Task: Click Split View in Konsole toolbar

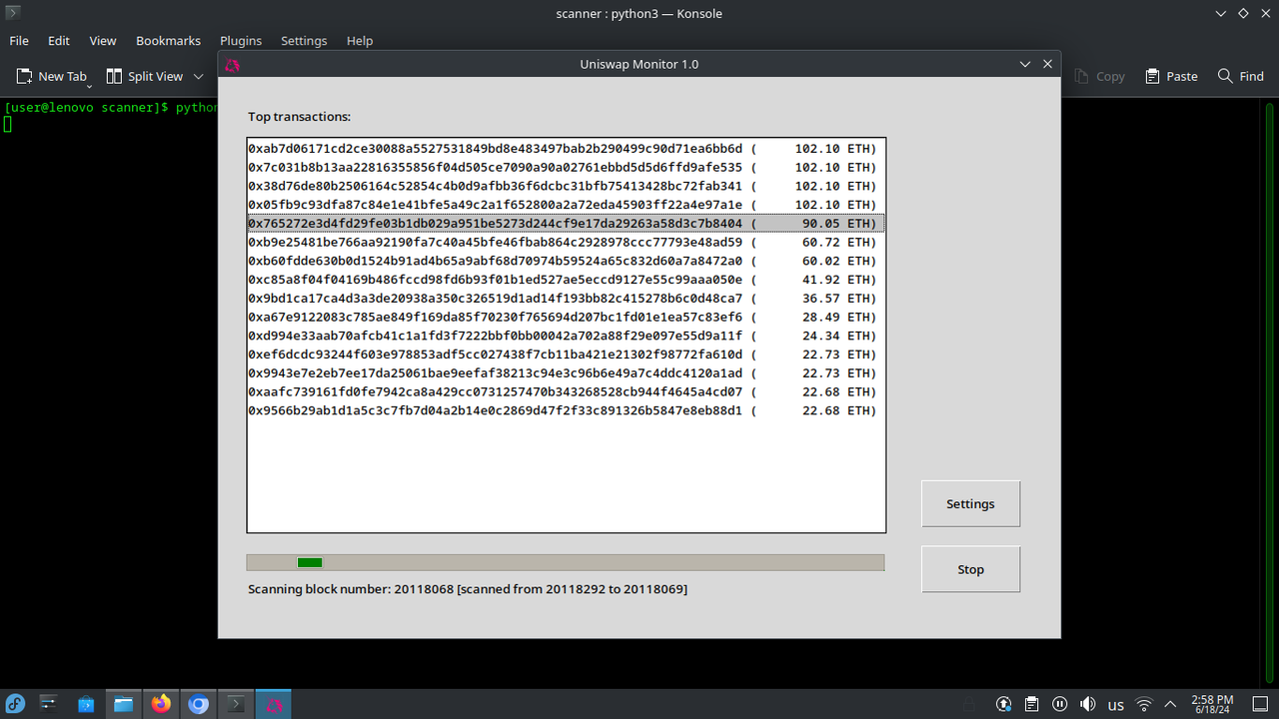Action: (145, 76)
